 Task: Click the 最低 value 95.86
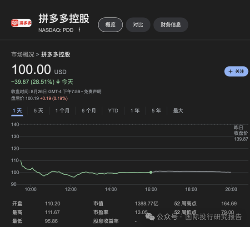51,221
